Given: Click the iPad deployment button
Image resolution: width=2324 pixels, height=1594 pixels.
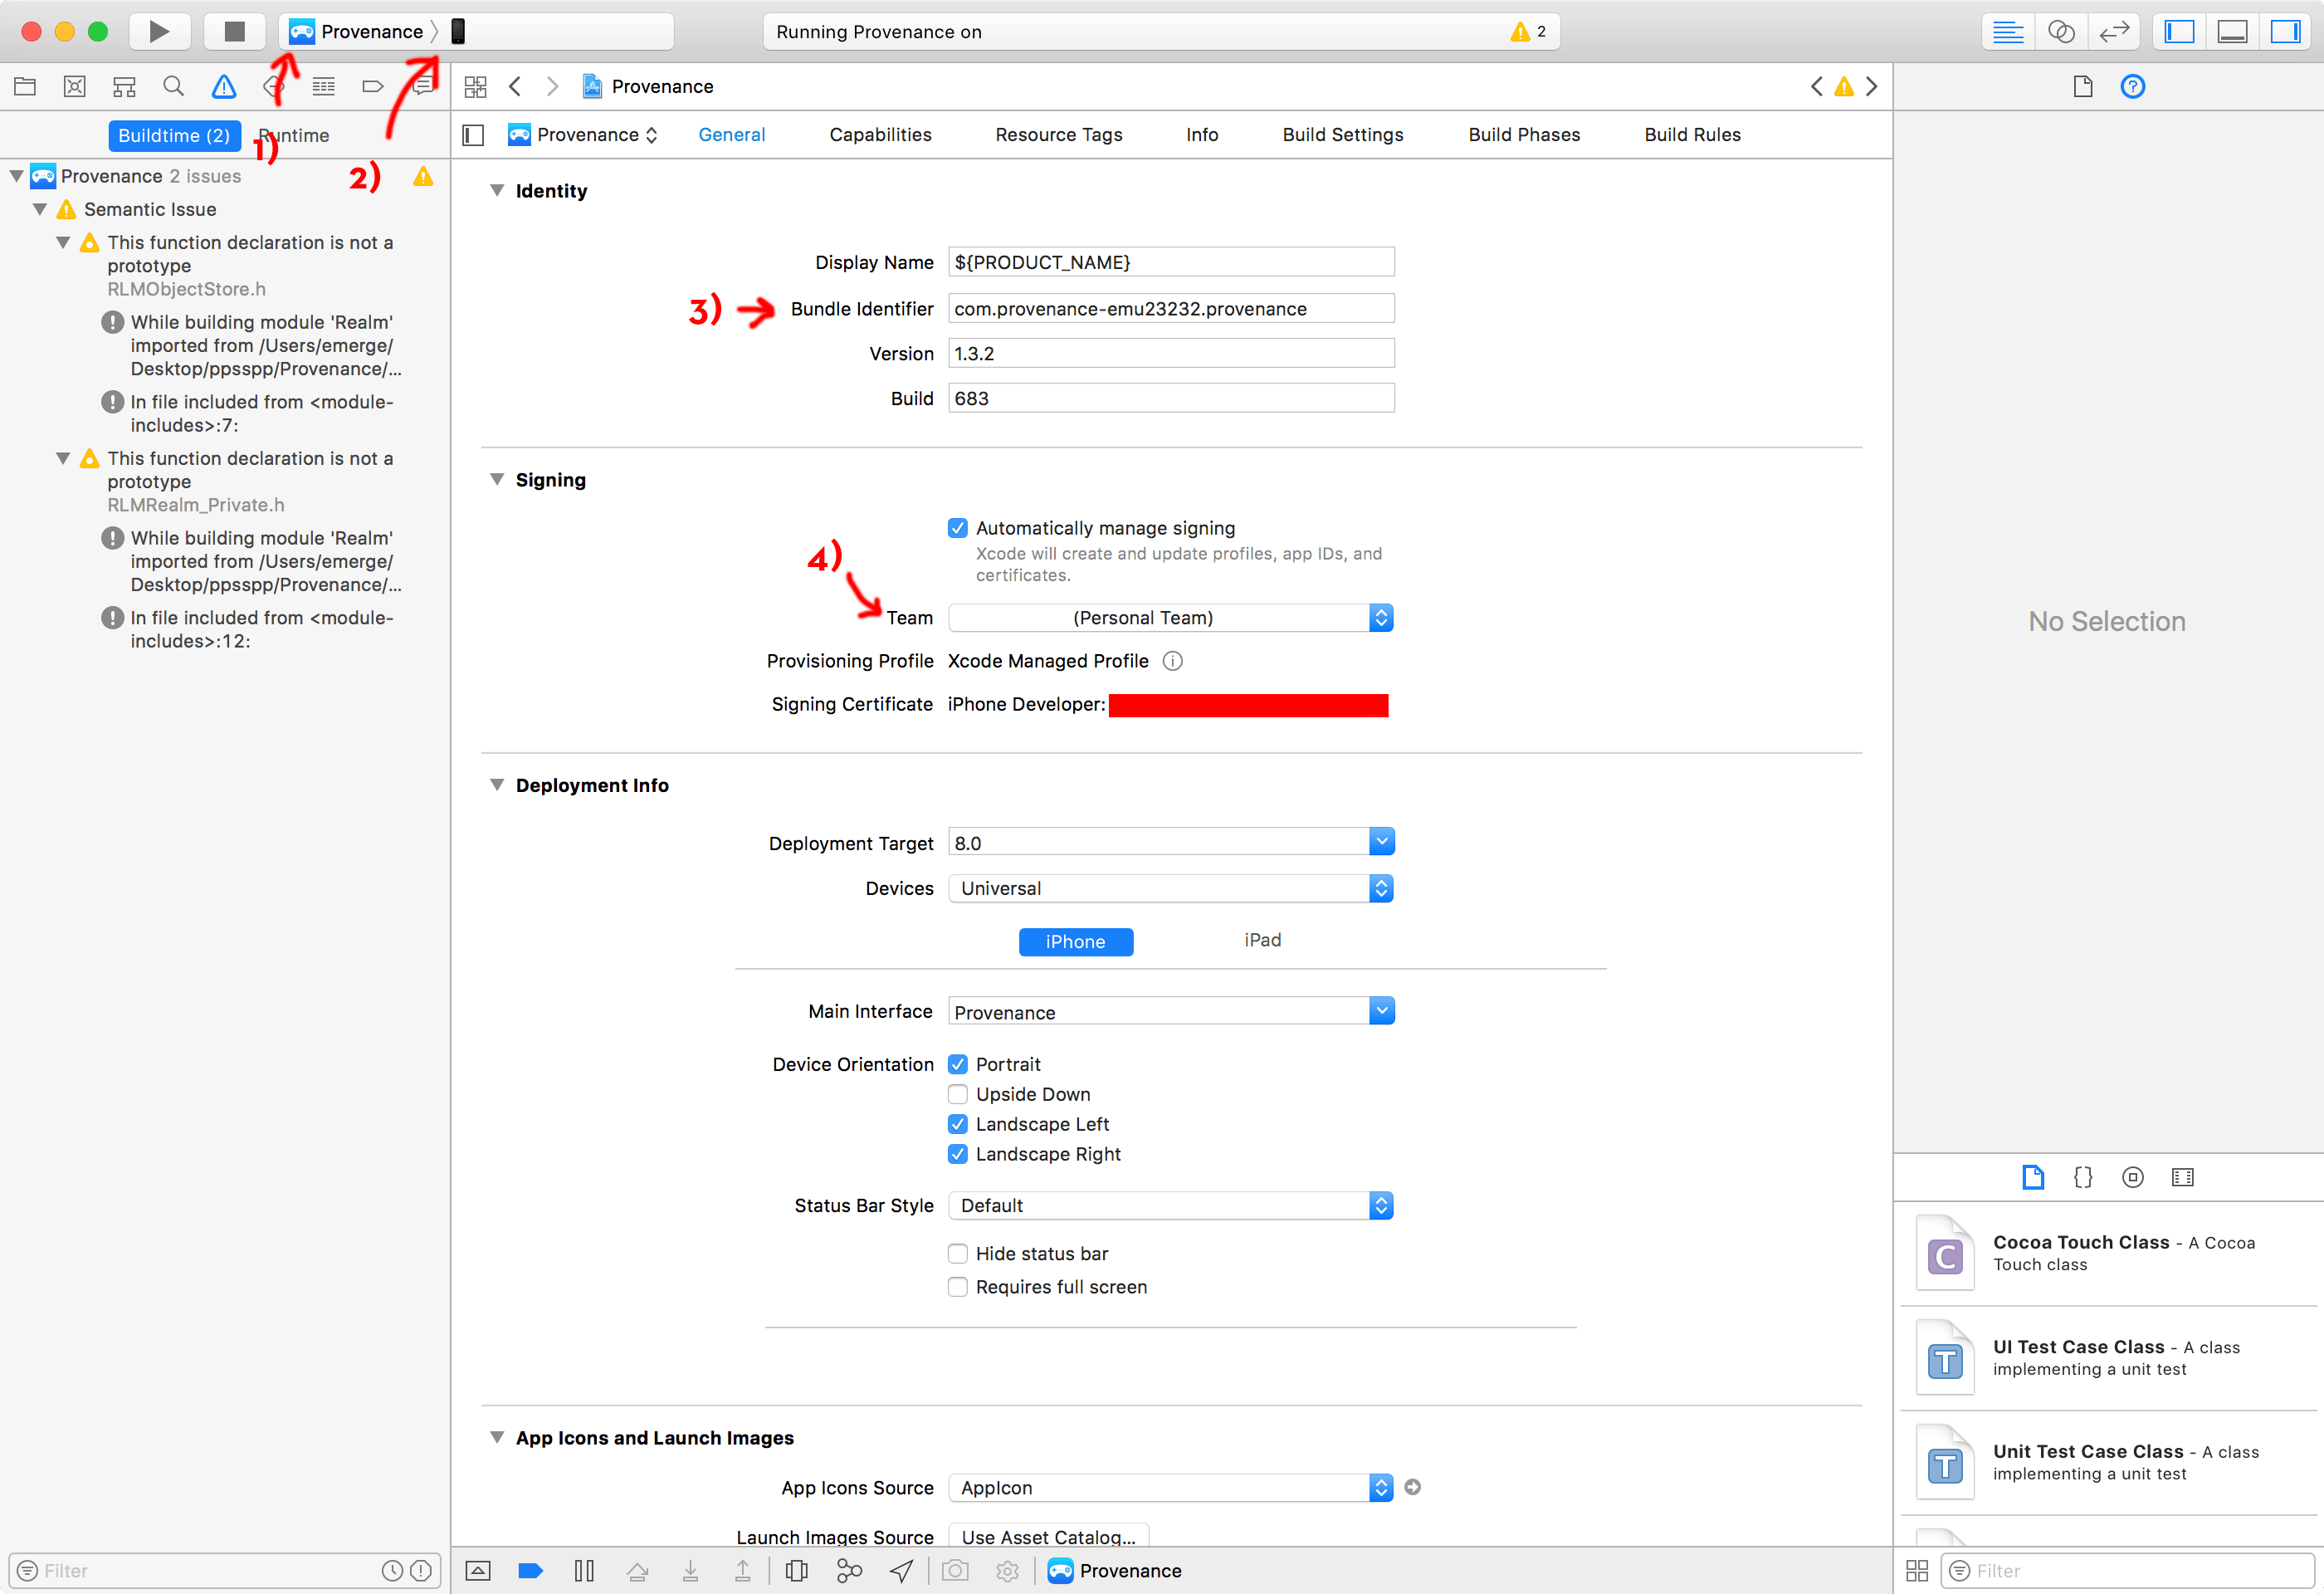Looking at the screenshot, I should (1264, 940).
